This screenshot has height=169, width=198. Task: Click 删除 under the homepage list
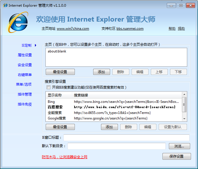tap(121, 72)
